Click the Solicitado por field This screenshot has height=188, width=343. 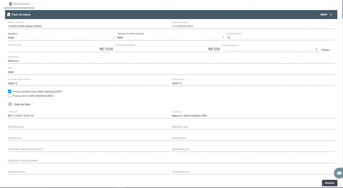[x=253, y=149]
